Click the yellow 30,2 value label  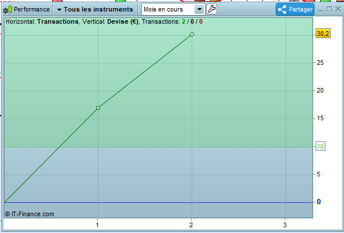pos(323,34)
